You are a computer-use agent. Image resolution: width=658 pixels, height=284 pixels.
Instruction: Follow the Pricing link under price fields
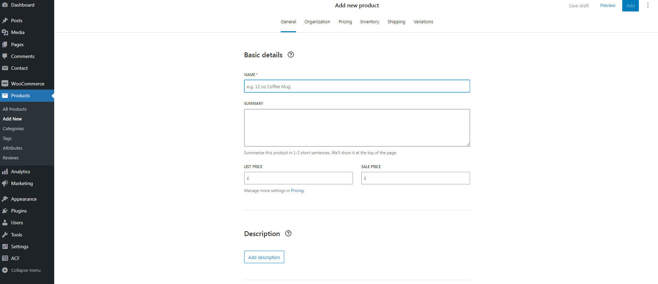[297, 191]
